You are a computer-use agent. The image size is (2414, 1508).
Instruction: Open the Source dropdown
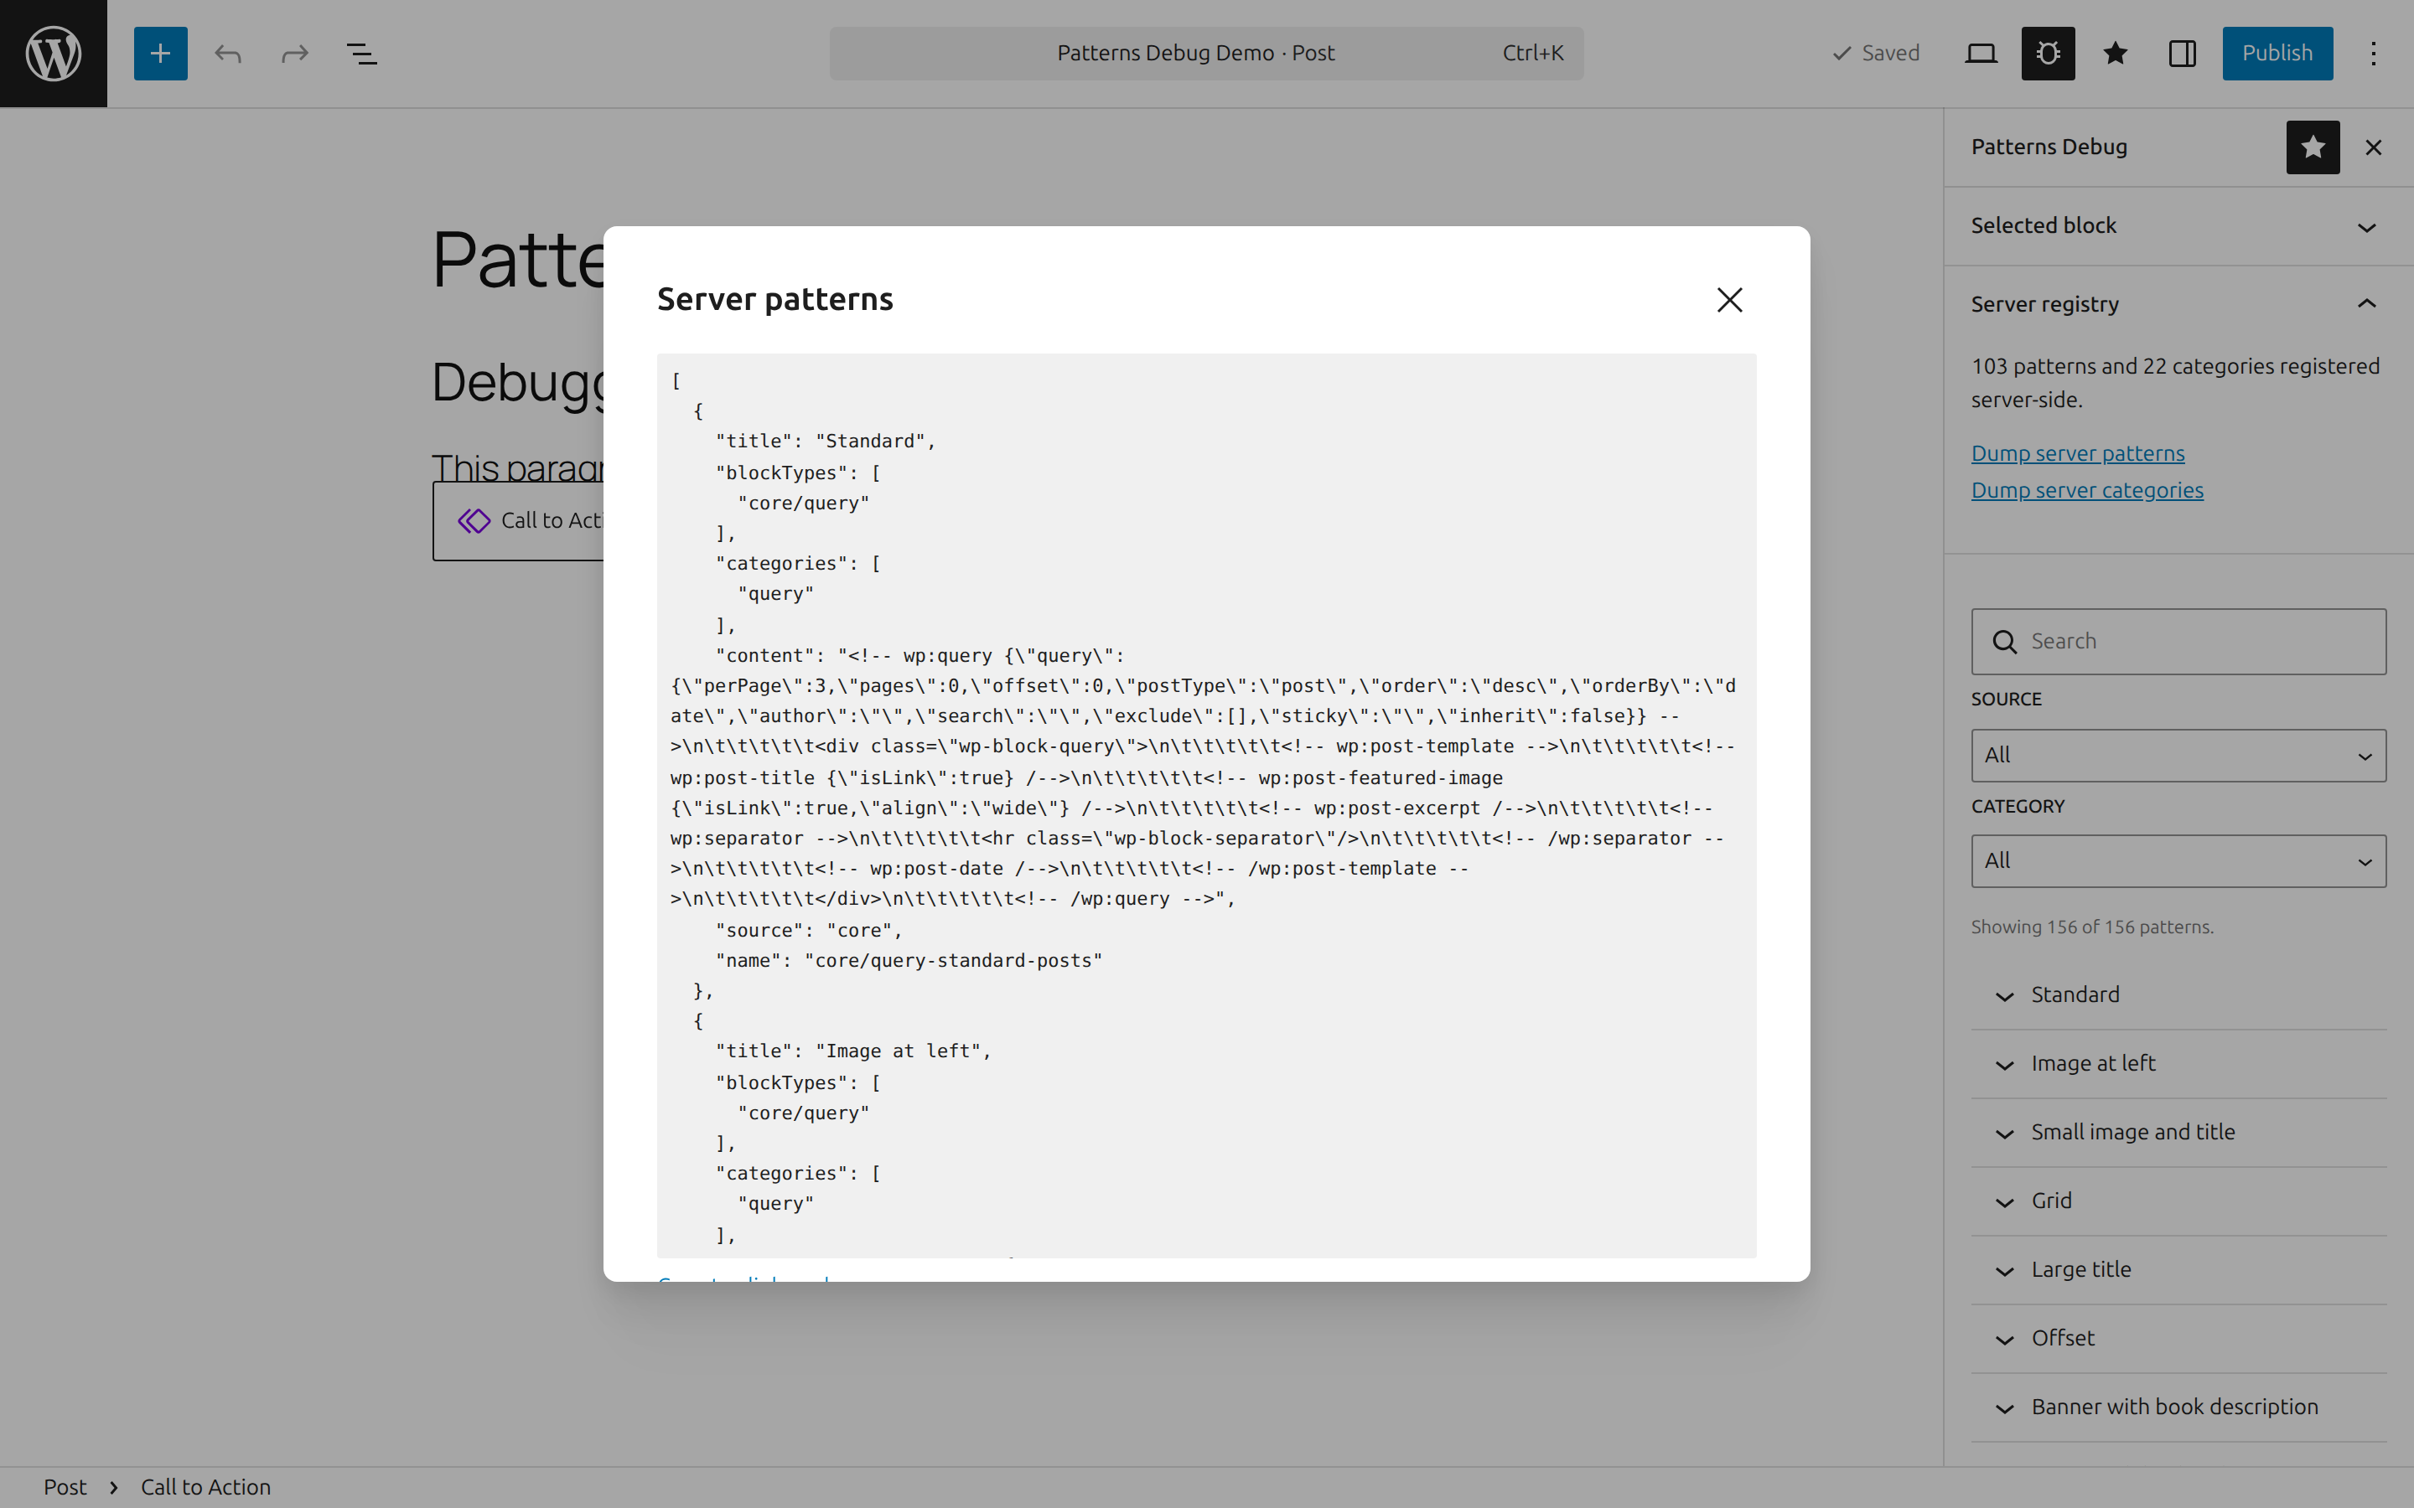pyautogui.click(x=2178, y=755)
